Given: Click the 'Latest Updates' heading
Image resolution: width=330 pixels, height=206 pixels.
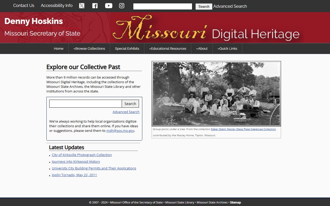Looking at the screenshot, I should click(67, 147).
